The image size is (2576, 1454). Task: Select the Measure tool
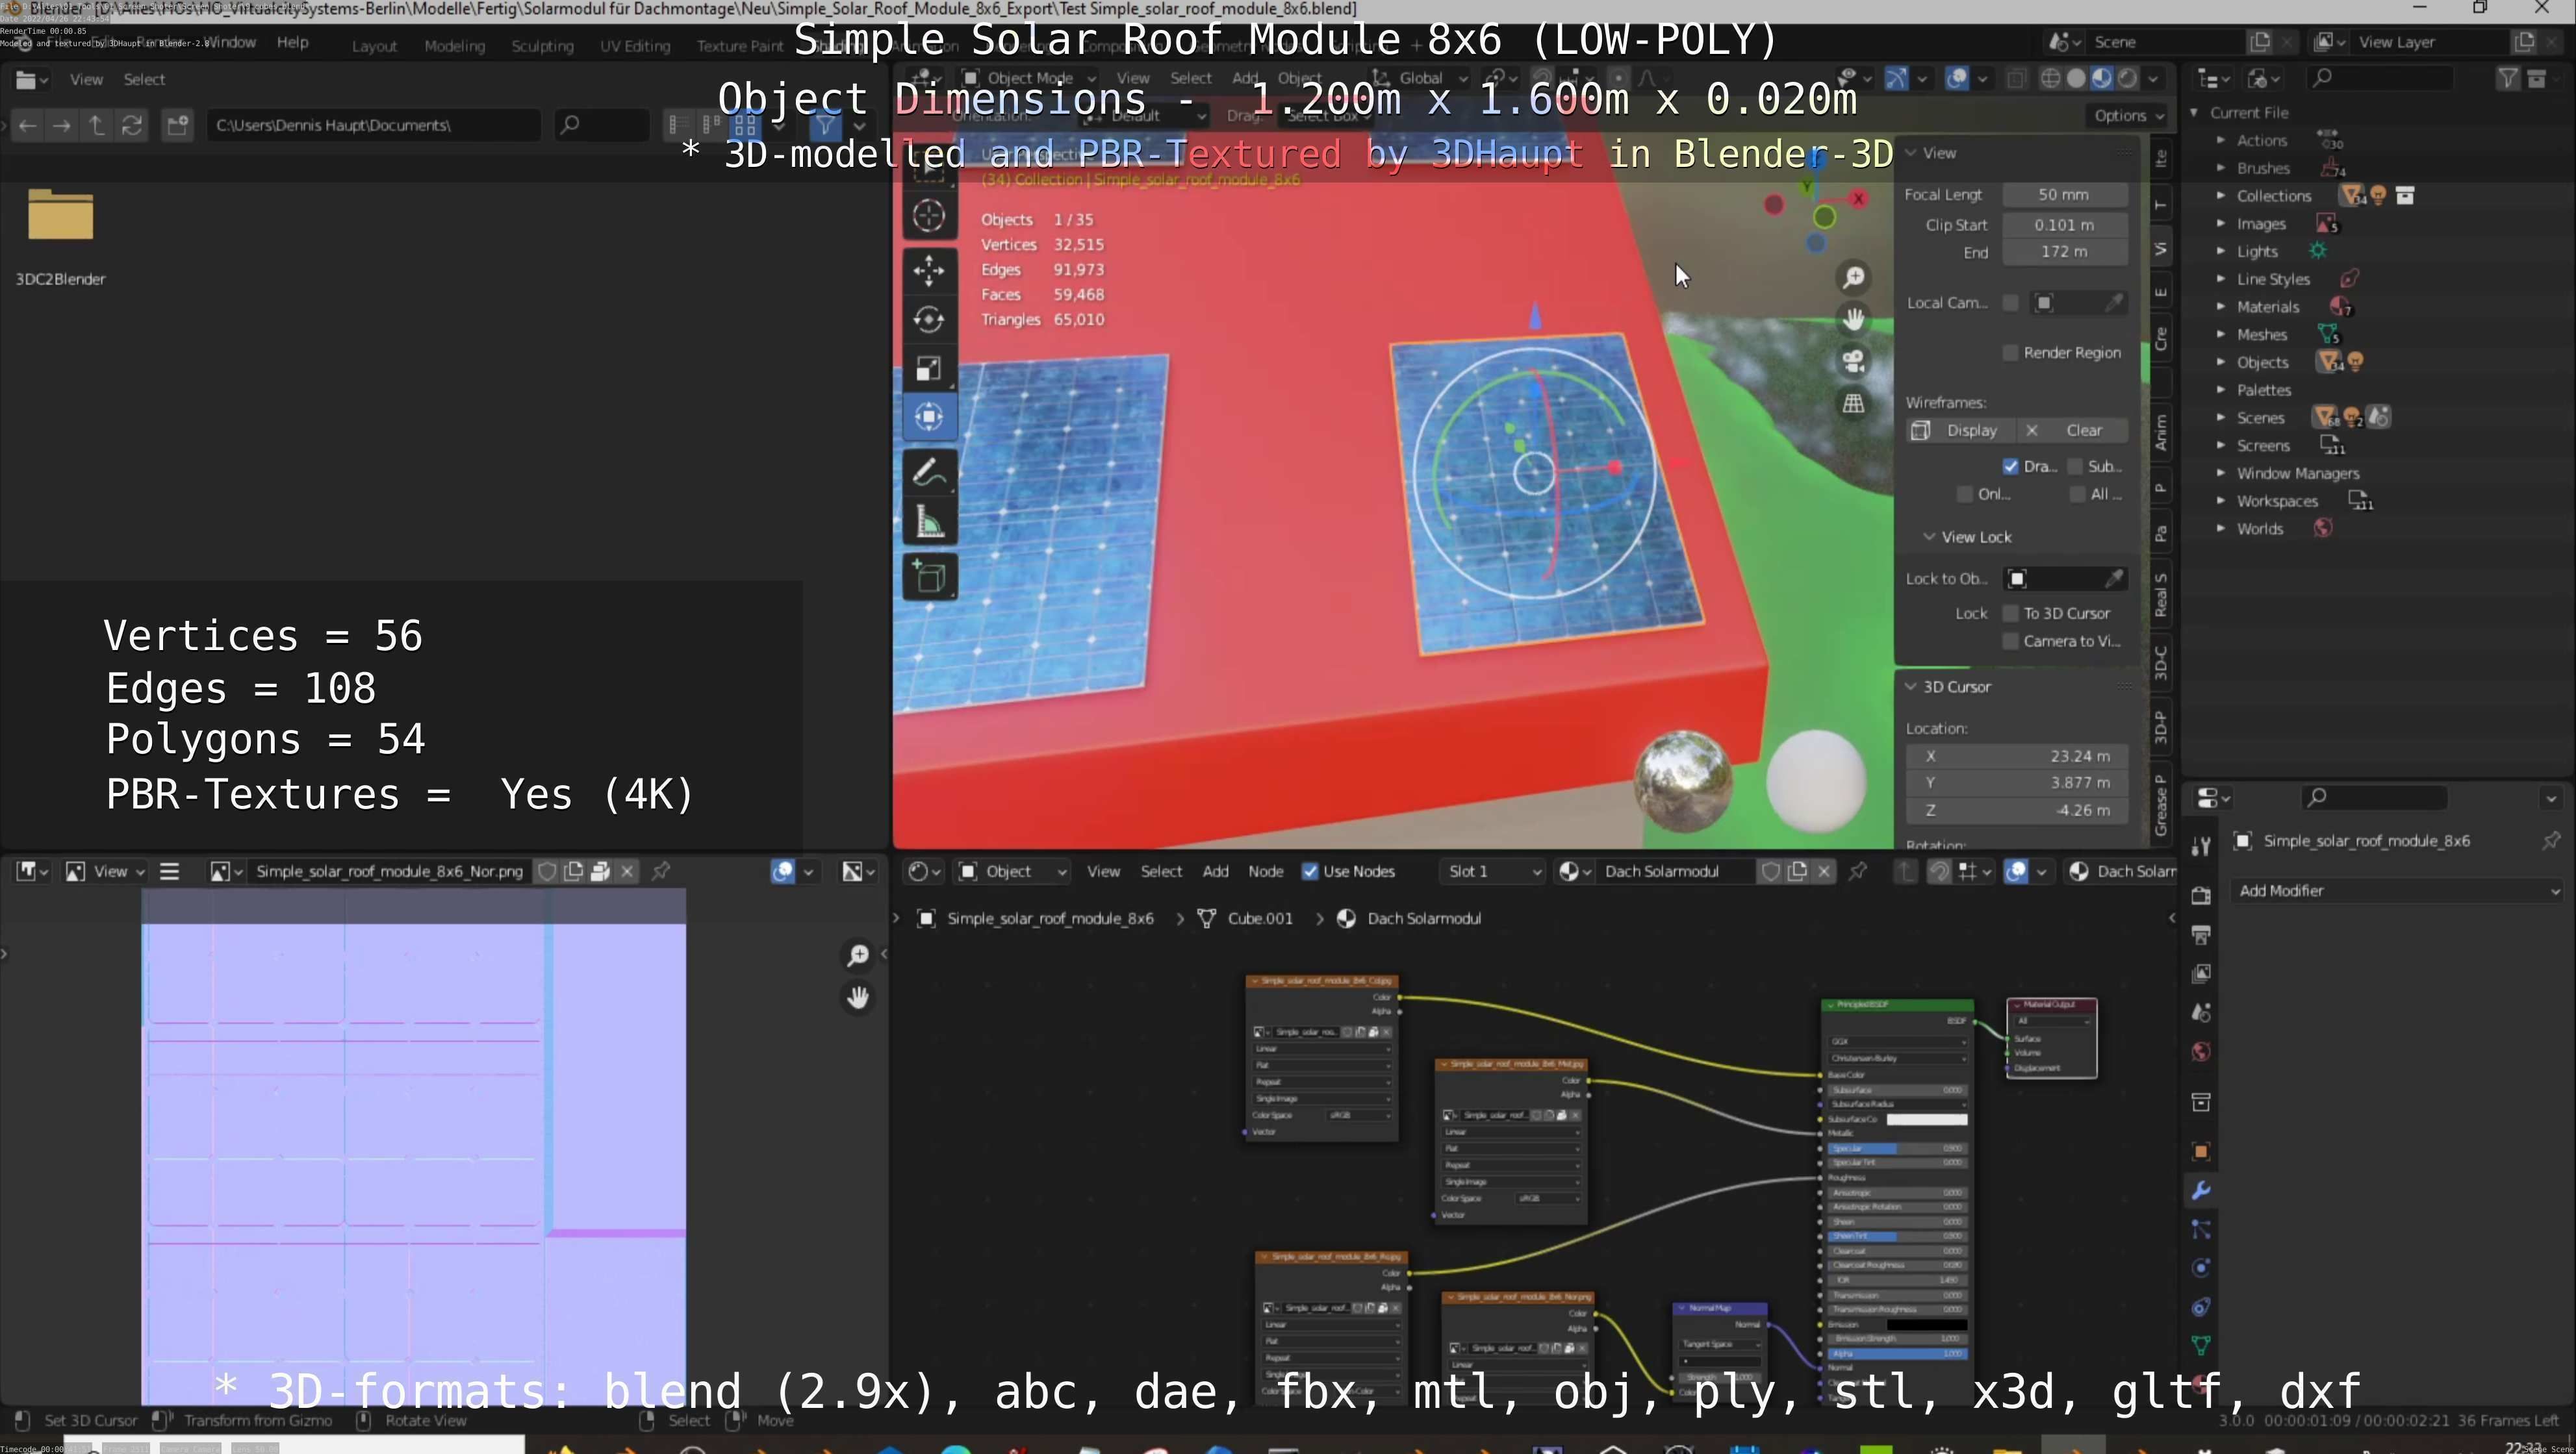click(x=929, y=523)
